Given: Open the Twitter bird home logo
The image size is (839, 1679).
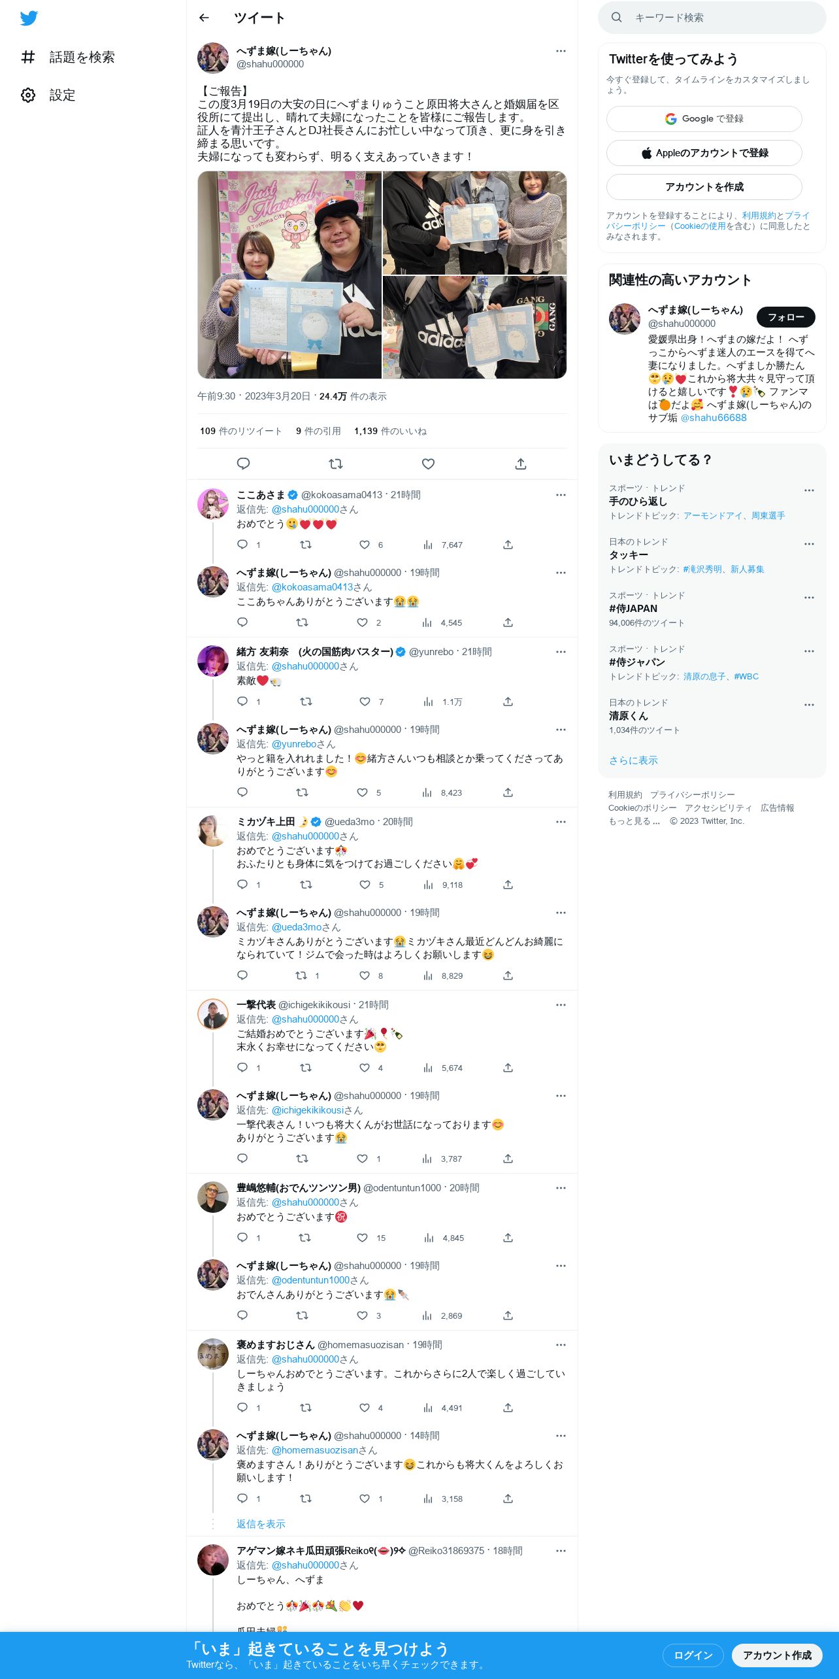Looking at the screenshot, I should click(x=29, y=18).
